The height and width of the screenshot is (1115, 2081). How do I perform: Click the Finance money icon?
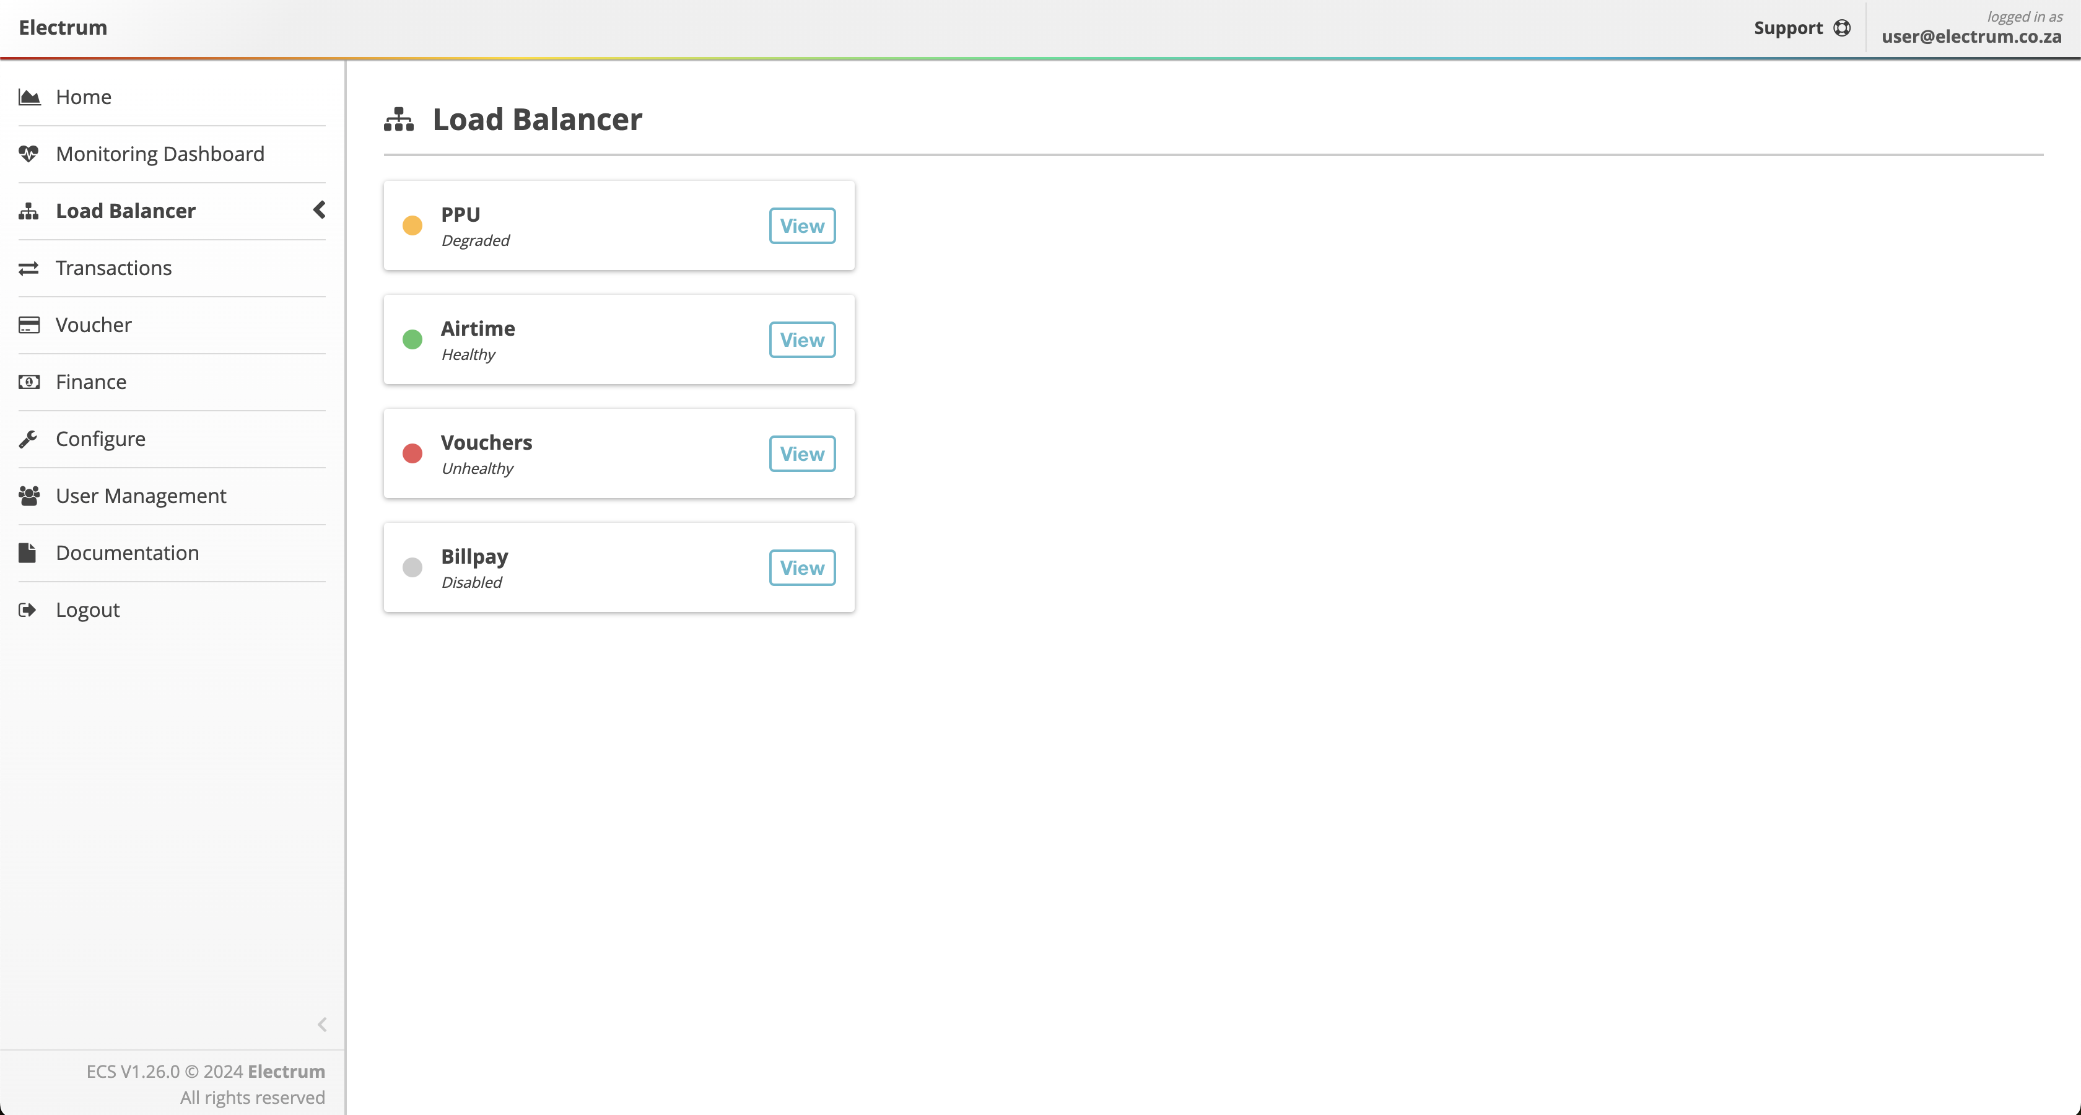click(x=29, y=382)
